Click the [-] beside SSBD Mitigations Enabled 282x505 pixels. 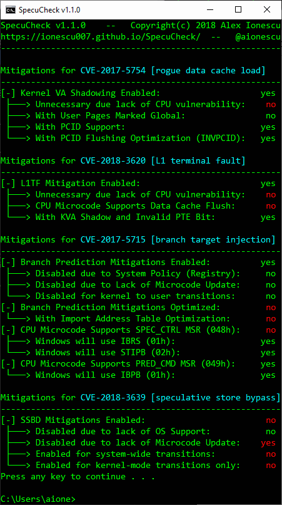[x=8, y=420]
